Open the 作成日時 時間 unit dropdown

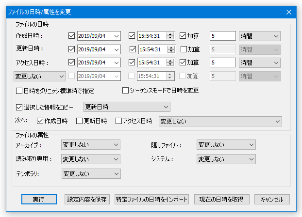(259, 36)
